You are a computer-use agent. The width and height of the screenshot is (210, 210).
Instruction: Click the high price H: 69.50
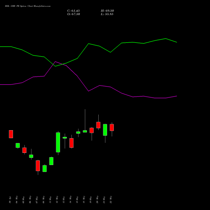point(108,11)
